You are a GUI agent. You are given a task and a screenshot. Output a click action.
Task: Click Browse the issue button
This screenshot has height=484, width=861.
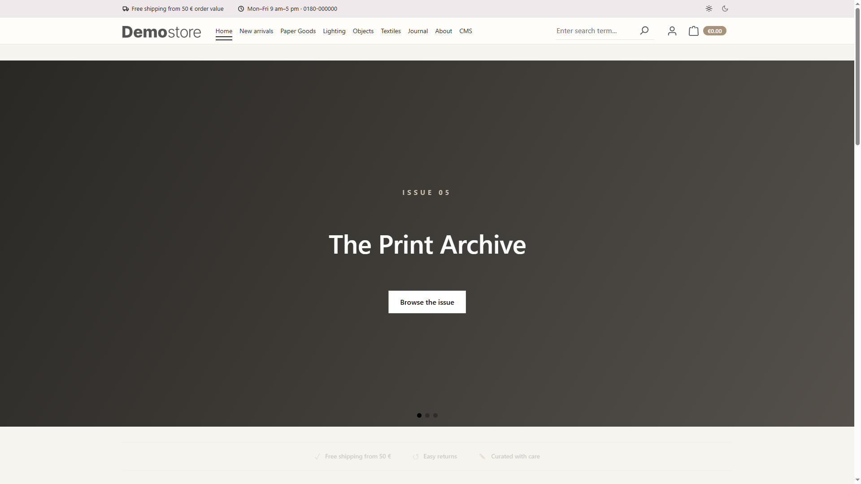(427, 302)
